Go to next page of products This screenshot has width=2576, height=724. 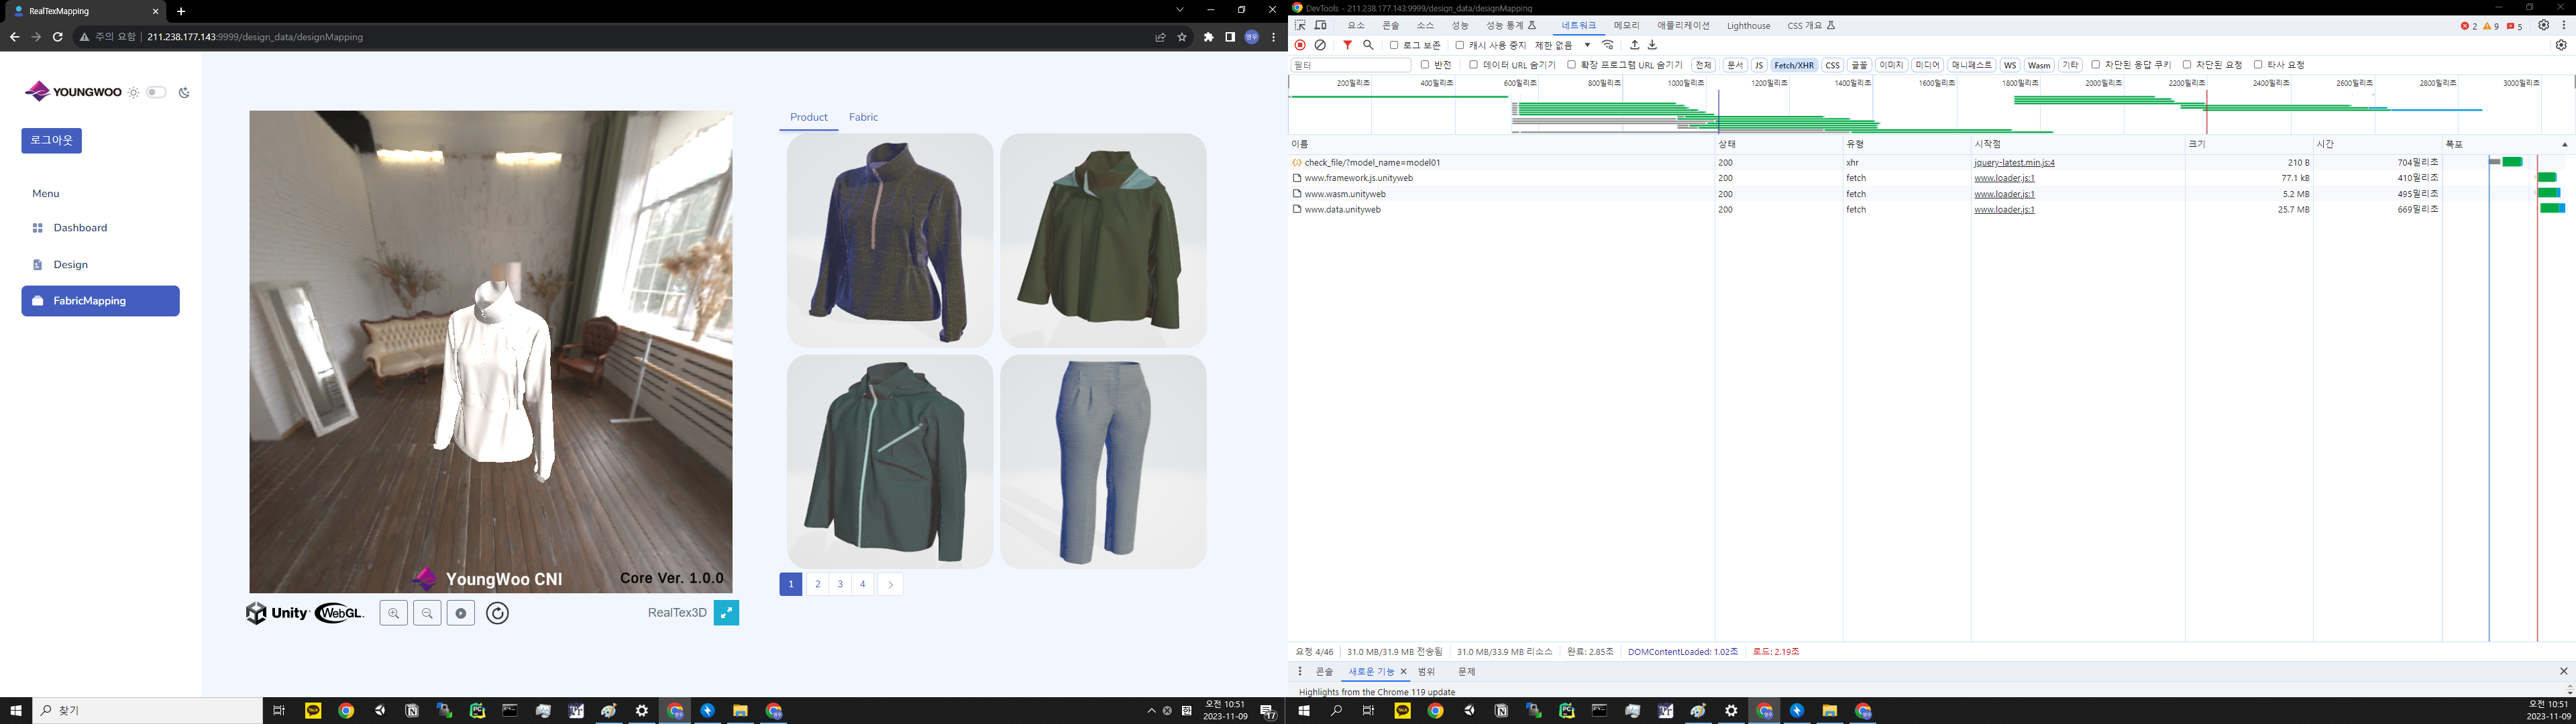click(890, 584)
